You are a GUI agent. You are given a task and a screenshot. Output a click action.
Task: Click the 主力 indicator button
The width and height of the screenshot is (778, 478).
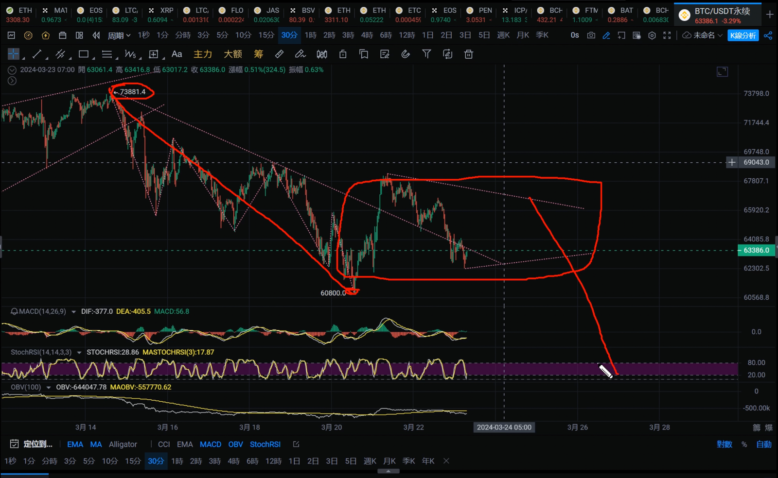point(203,54)
